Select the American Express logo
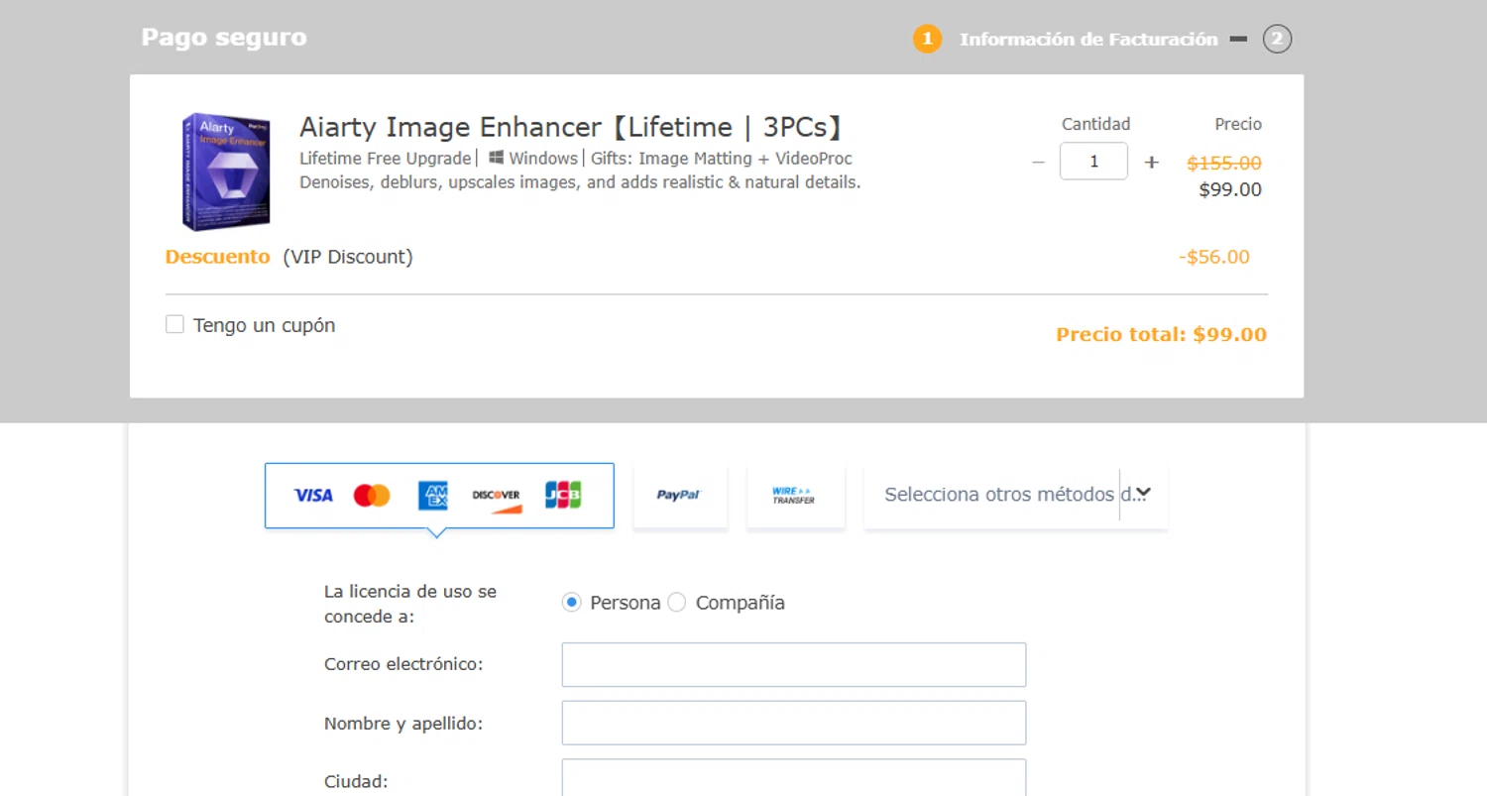Viewport: 1487px width, 796px height. click(433, 495)
